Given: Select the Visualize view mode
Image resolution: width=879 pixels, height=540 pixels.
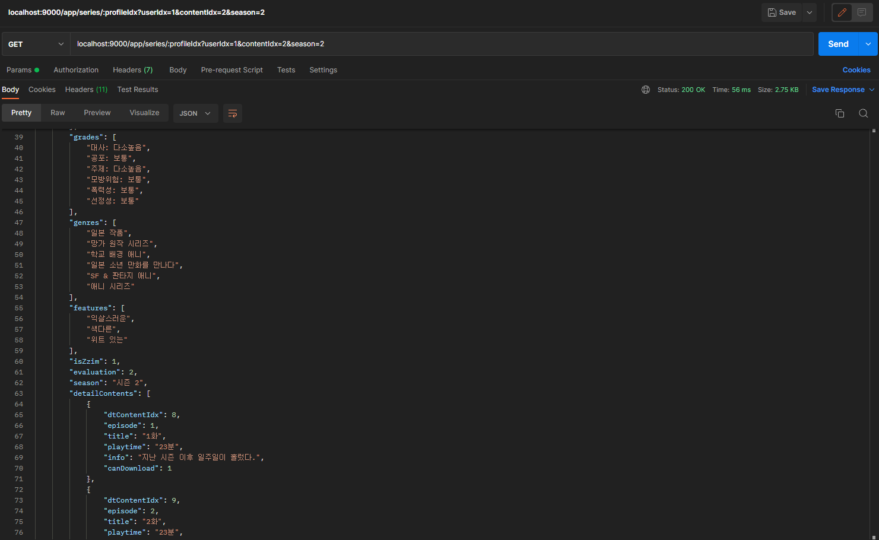Looking at the screenshot, I should click(144, 113).
